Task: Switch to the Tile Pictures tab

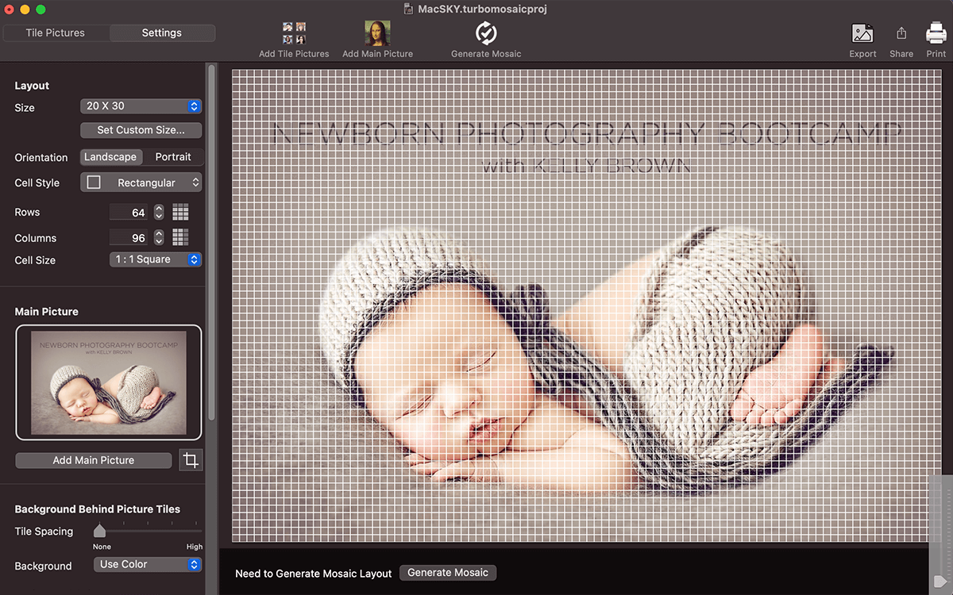Action: 56,33
